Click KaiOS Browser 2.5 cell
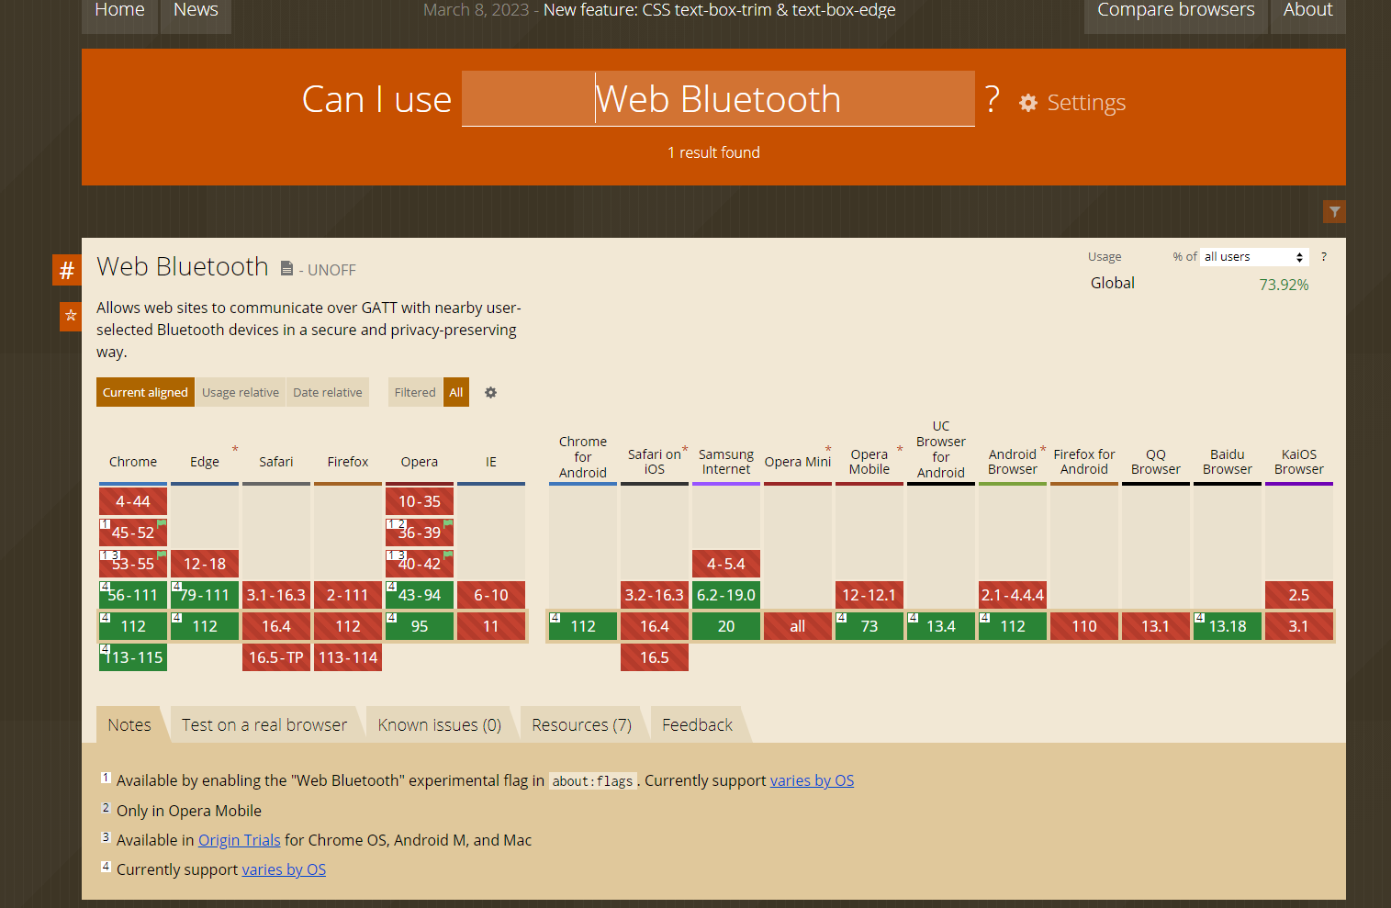 click(x=1299, y=595)
